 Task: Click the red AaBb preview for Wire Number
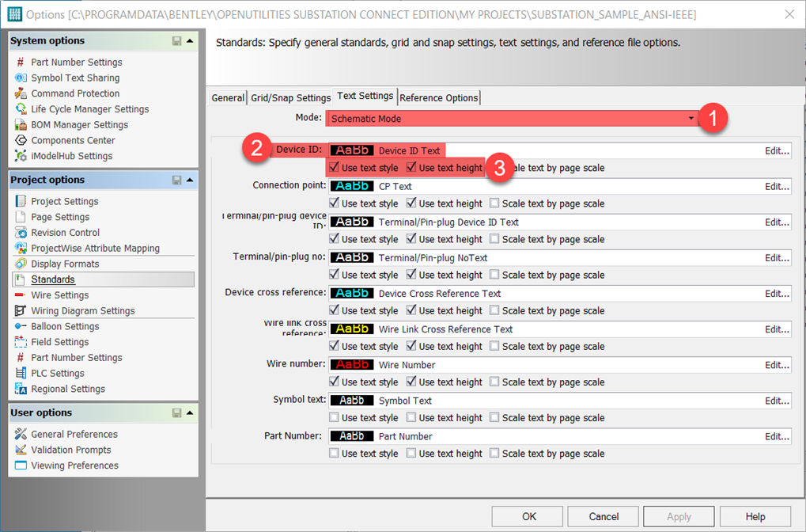pos(351,364)
